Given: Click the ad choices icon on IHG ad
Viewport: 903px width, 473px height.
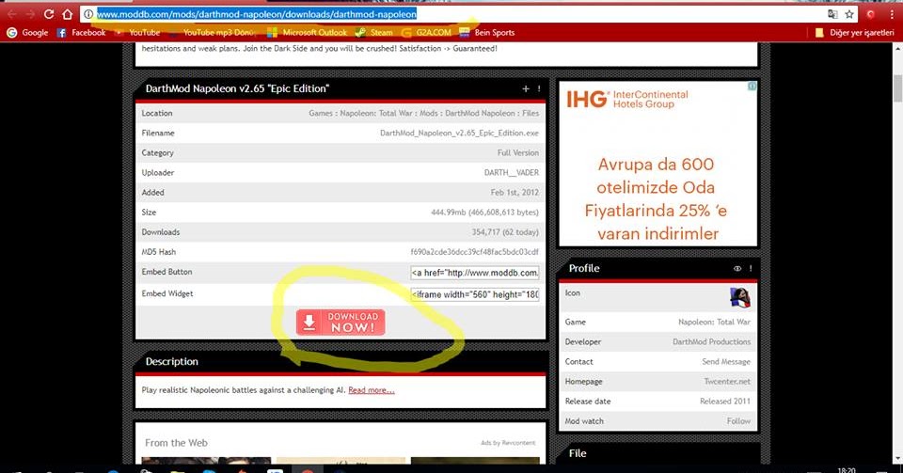Looking at the screenshot, I should (x=752, y=87).
